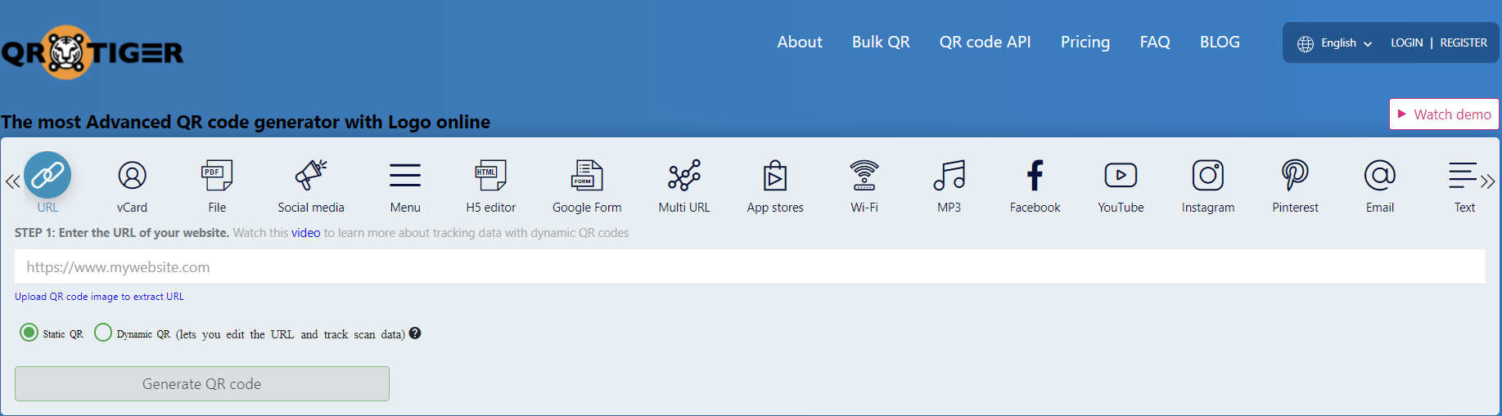Show more QR types with right chevrons
The image size is (1502, 416).
point(1488,181)
